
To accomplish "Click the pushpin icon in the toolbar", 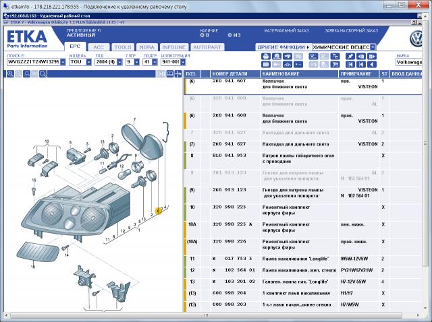I will coord(350,57).
